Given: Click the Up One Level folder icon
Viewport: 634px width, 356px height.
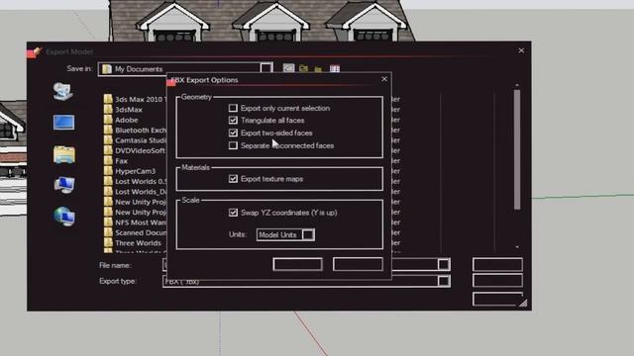Looking at the screenshot, I should click(x=304, y=68).
